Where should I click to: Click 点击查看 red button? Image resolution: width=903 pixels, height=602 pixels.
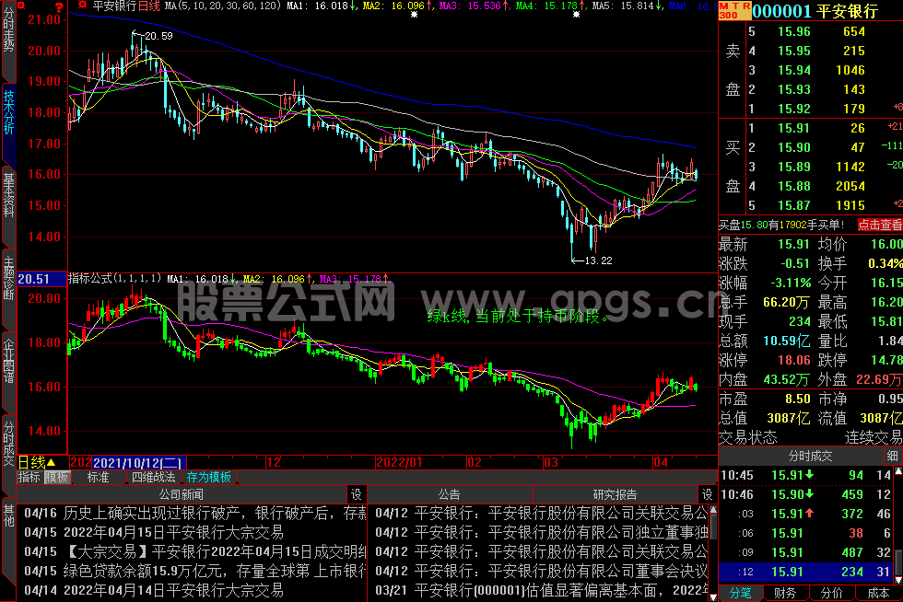point(879,225)
